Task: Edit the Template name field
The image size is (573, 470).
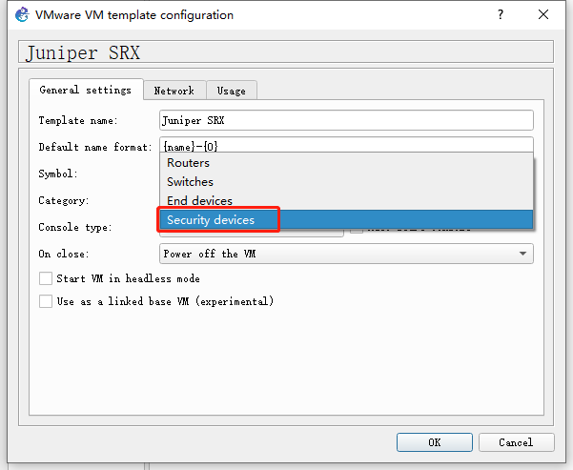Action: click(x=346, y=120)
